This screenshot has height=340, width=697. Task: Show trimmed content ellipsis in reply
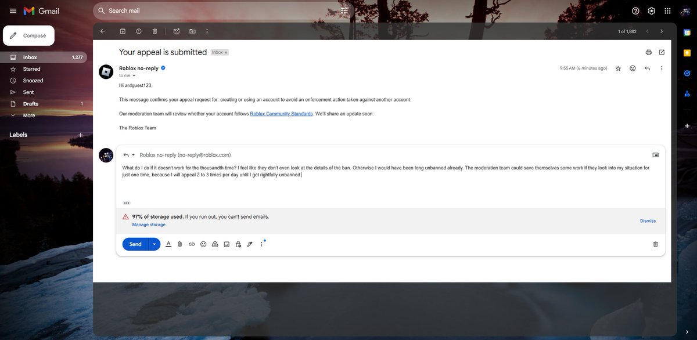127,203
